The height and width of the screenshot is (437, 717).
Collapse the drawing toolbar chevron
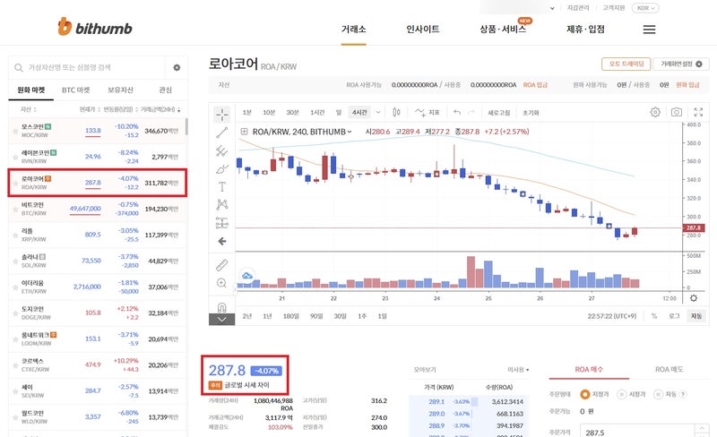click(x=221, y=319)
